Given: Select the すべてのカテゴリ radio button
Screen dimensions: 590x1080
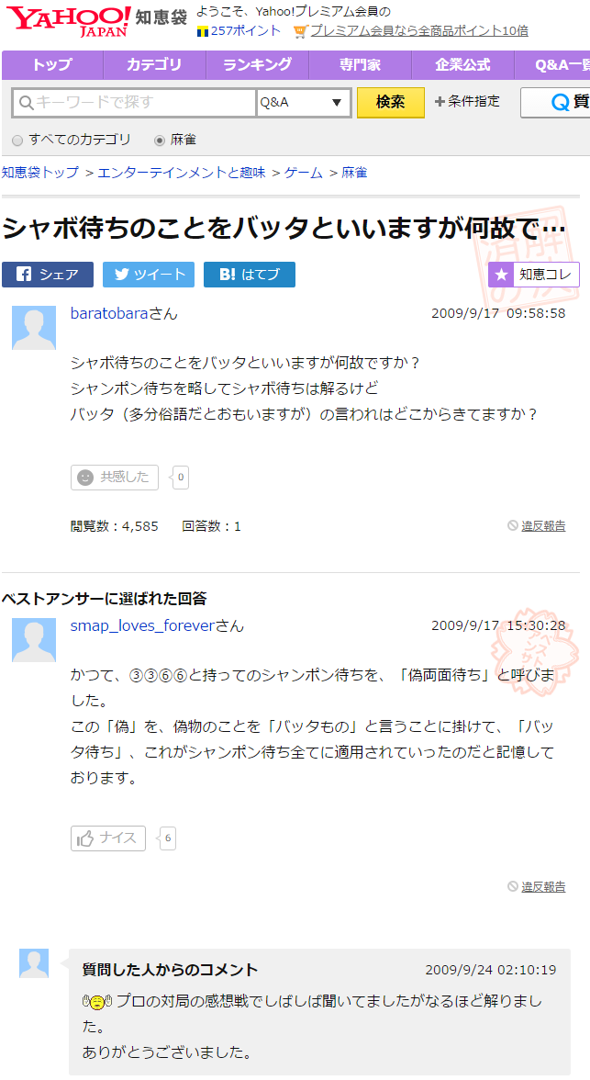Looking at the screenshot, I should (18, 141).
